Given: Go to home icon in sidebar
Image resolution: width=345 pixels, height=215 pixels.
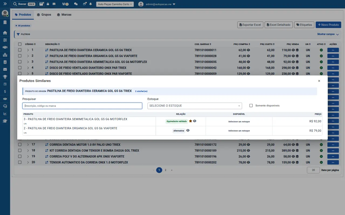Looking at the screenshot, I should [5, 33].
